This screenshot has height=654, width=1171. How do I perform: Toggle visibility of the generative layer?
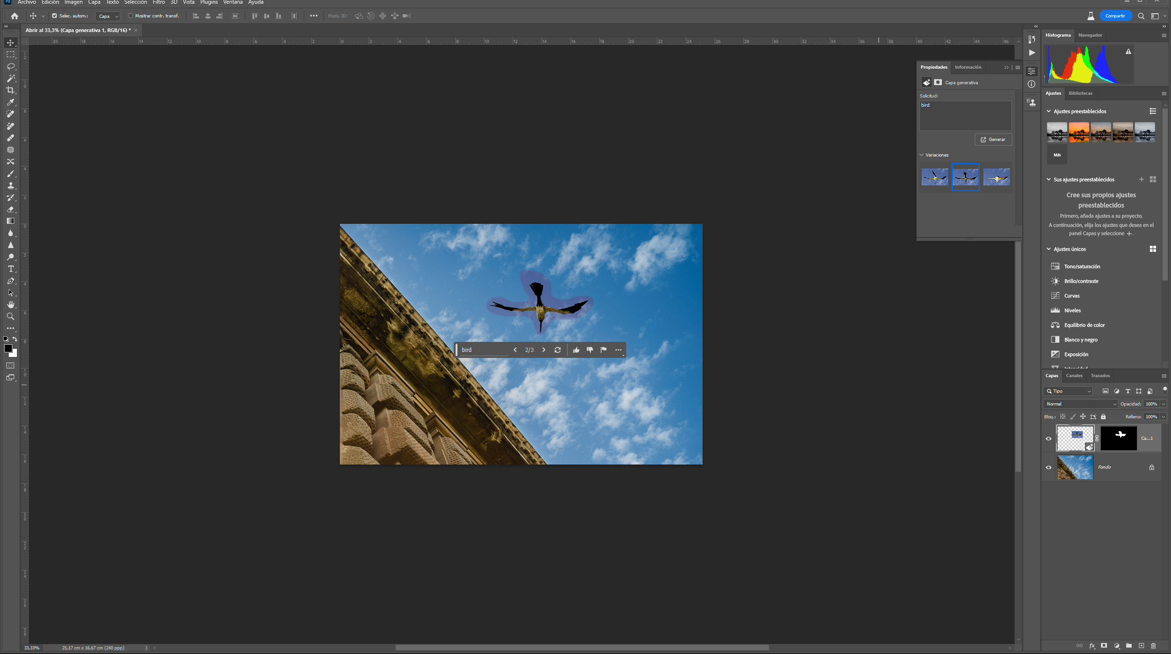(x=1048, y=438)
